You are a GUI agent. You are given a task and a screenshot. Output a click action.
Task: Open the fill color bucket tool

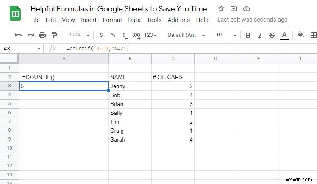coord(301,35)
